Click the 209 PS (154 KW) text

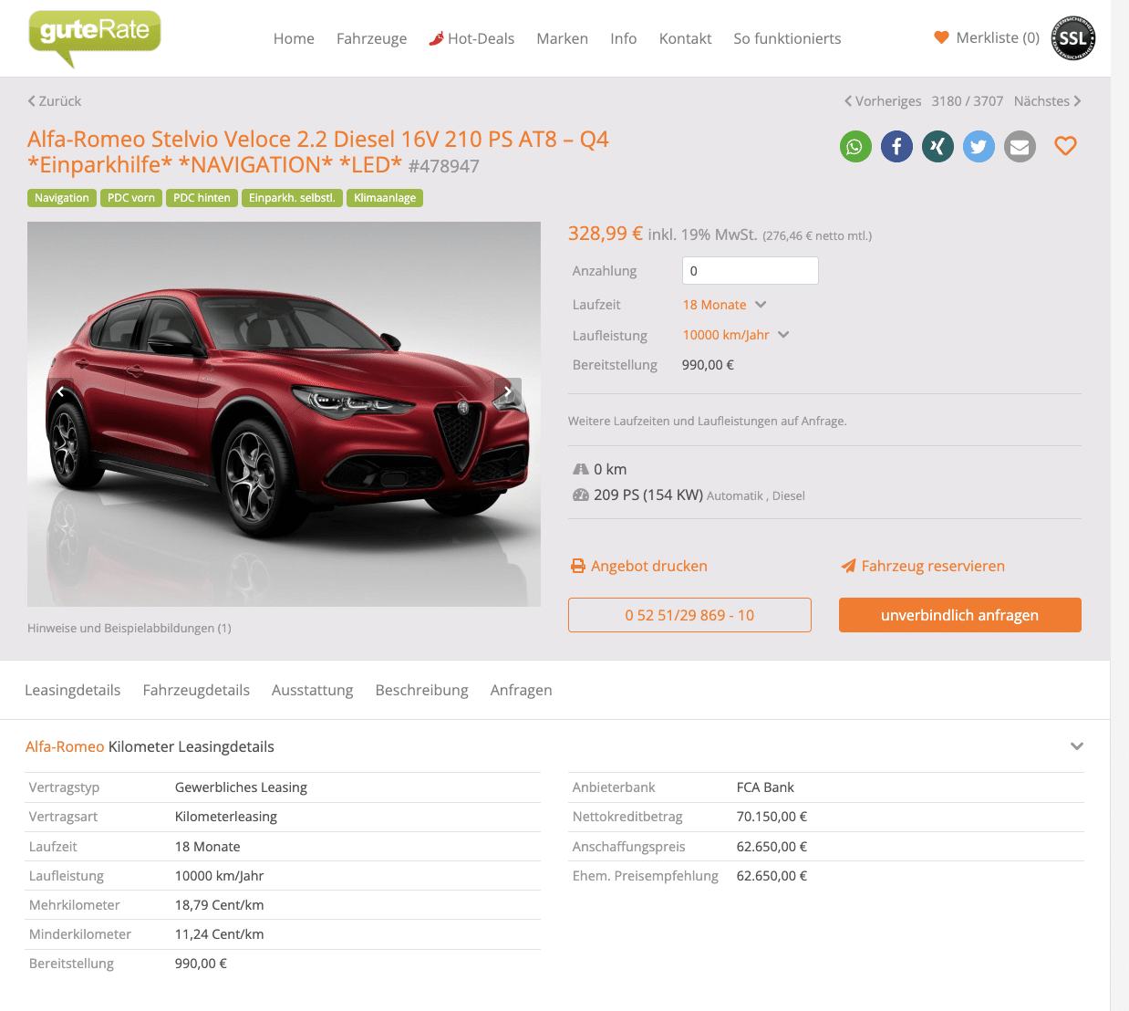click(648, 495)
